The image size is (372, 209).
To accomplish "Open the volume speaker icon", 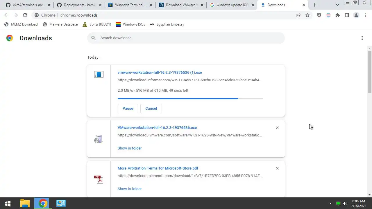I will click(x=345, y=203).
